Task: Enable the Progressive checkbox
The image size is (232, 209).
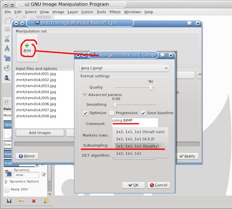Action: click(112, 113)
